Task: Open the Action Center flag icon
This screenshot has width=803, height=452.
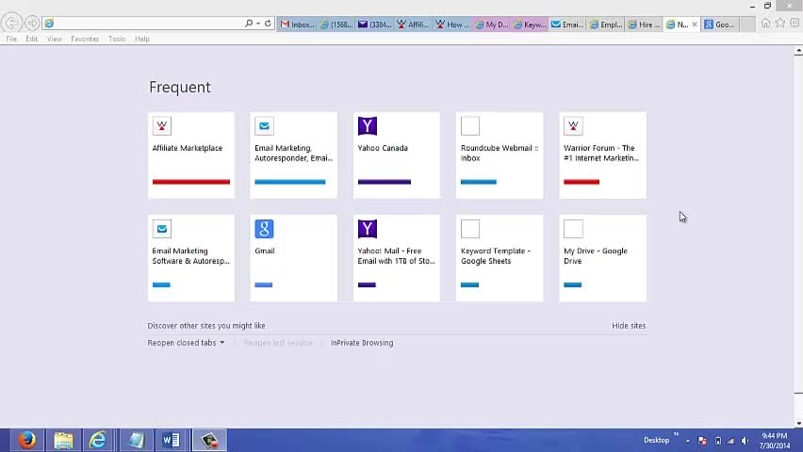Action: click(703, 441)
